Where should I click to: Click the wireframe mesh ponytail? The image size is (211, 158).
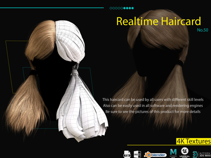point(82,105)
